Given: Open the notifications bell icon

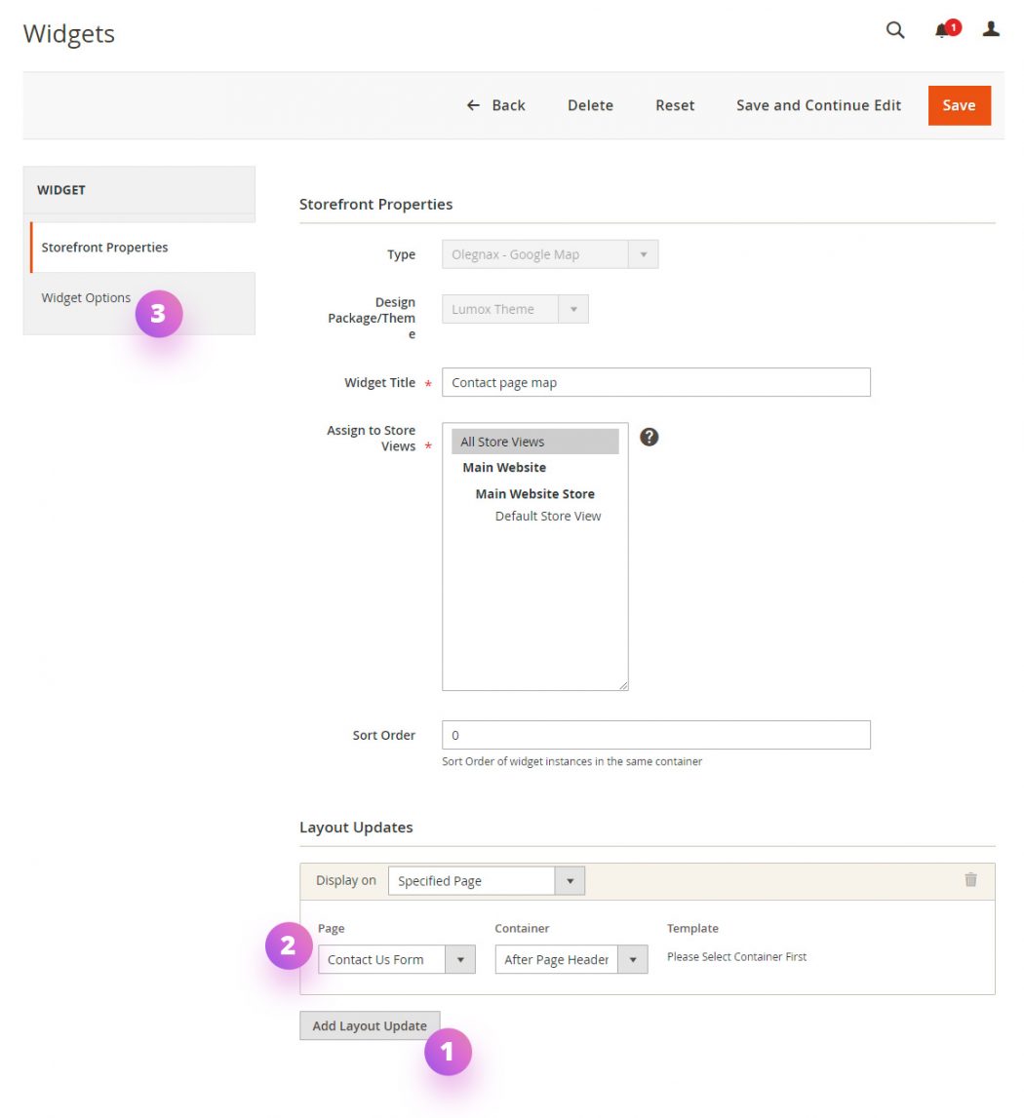Looking at the screenshot, I should [x=942, y=30].
